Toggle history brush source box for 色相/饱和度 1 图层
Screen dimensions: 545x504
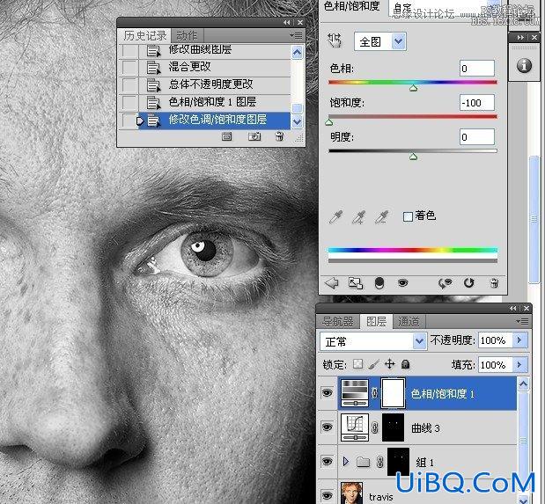click(x=129, y=102)
